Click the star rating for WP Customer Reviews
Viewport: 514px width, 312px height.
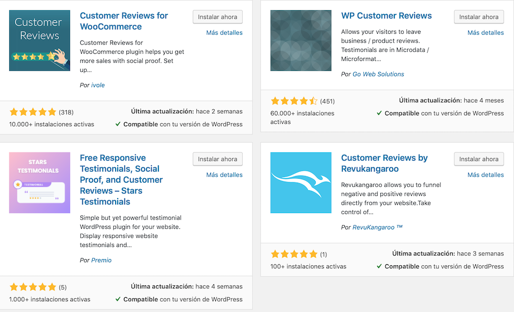click(294, 101)
